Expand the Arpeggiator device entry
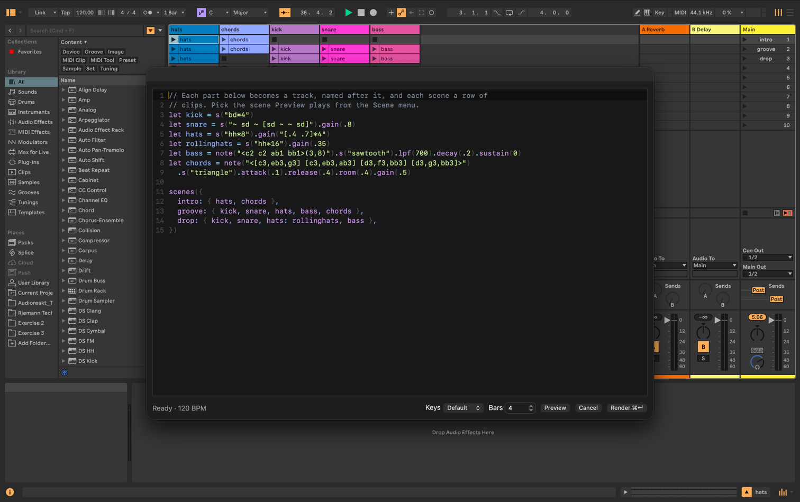This screenshot has height=502, width=800. coord(63,120)
